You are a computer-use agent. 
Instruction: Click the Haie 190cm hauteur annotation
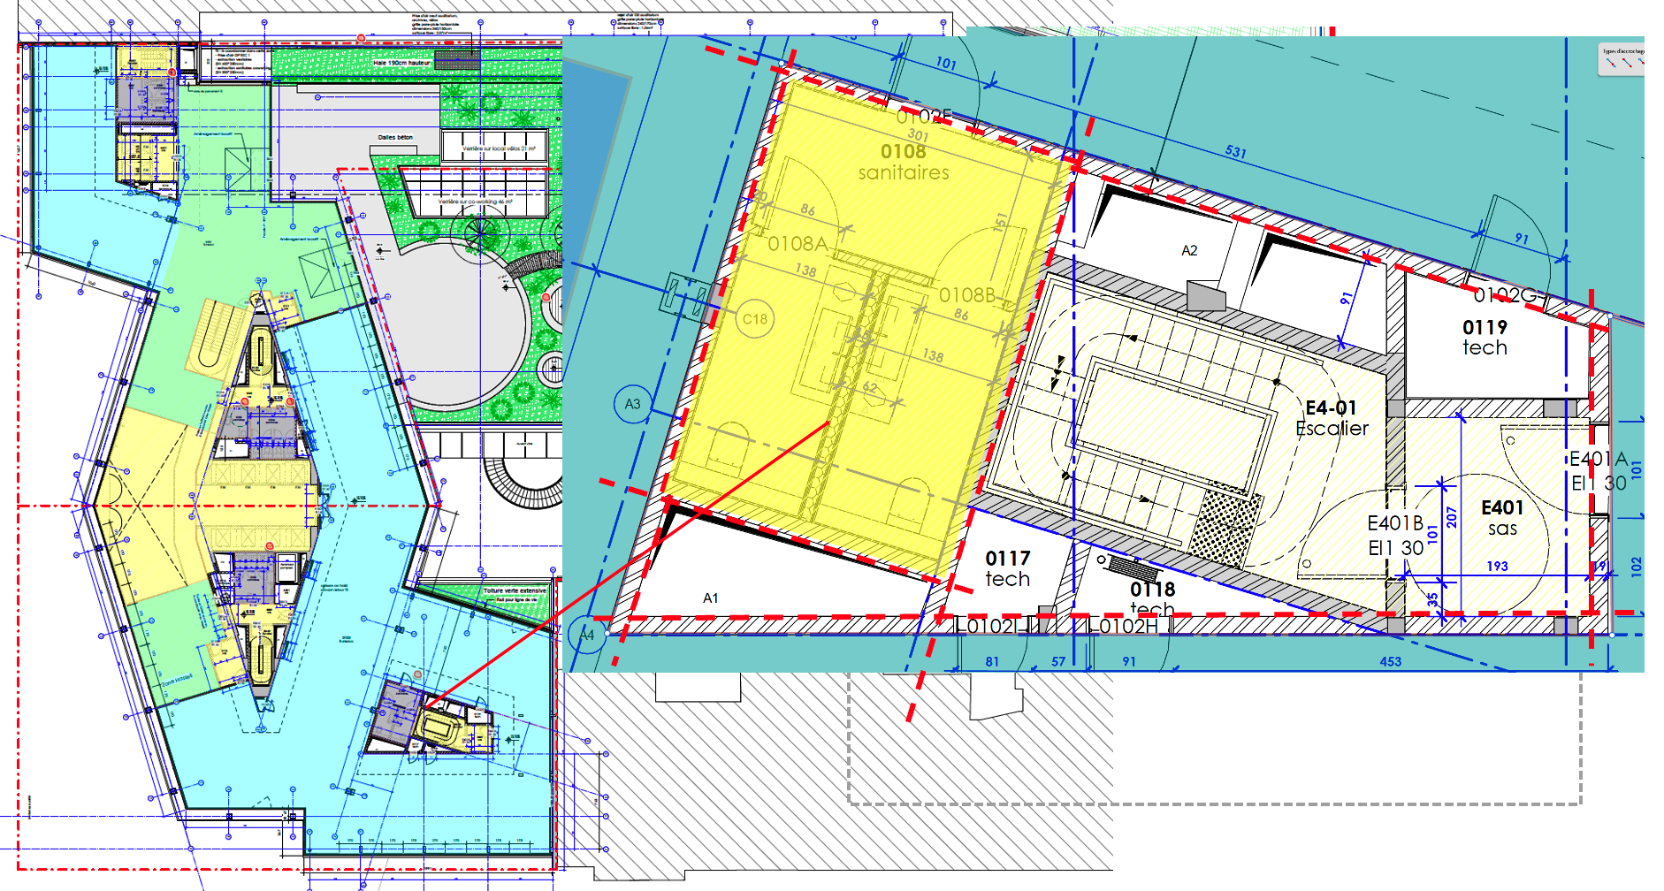coord(401,63)
